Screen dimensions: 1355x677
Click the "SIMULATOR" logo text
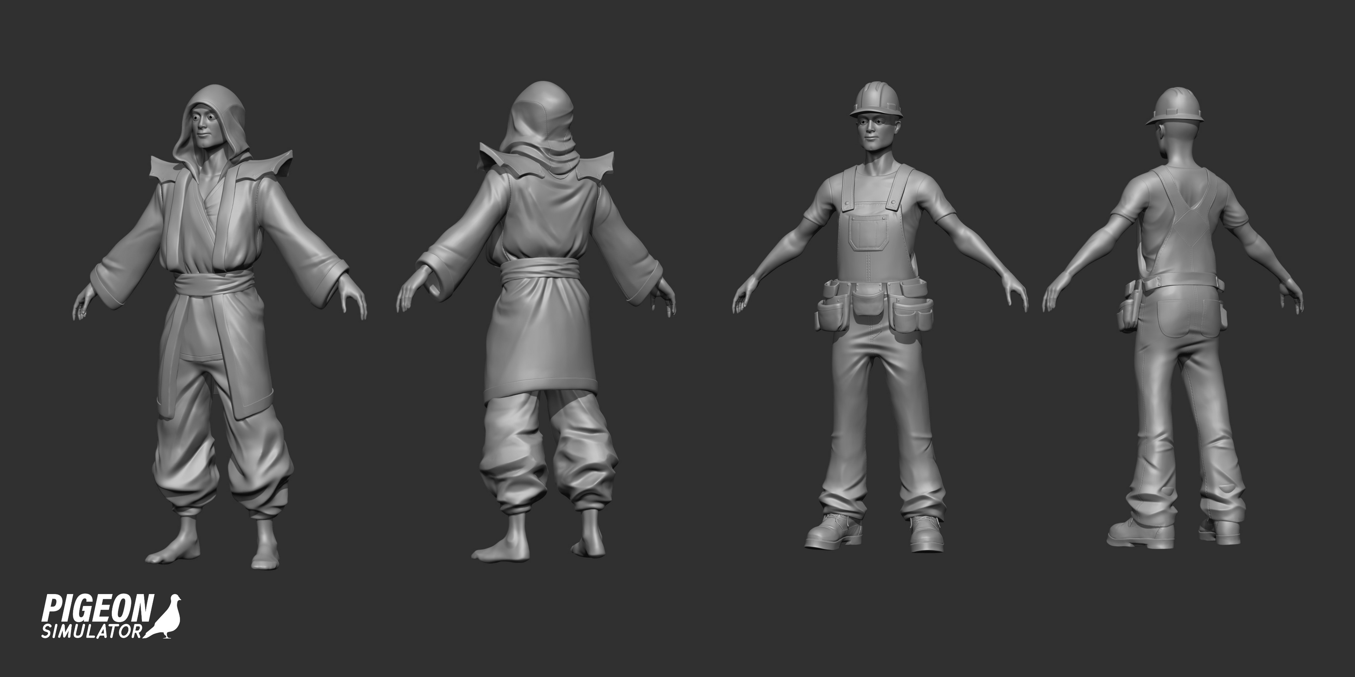pyautogui.click(x=91, y=631)
